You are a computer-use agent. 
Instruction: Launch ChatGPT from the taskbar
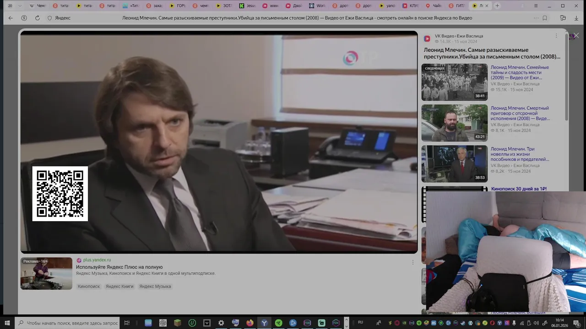point(163,323)
